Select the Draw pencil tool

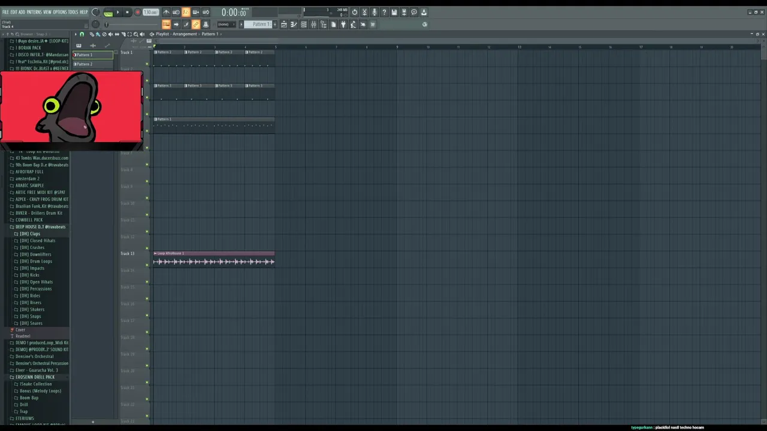point(92,34)
